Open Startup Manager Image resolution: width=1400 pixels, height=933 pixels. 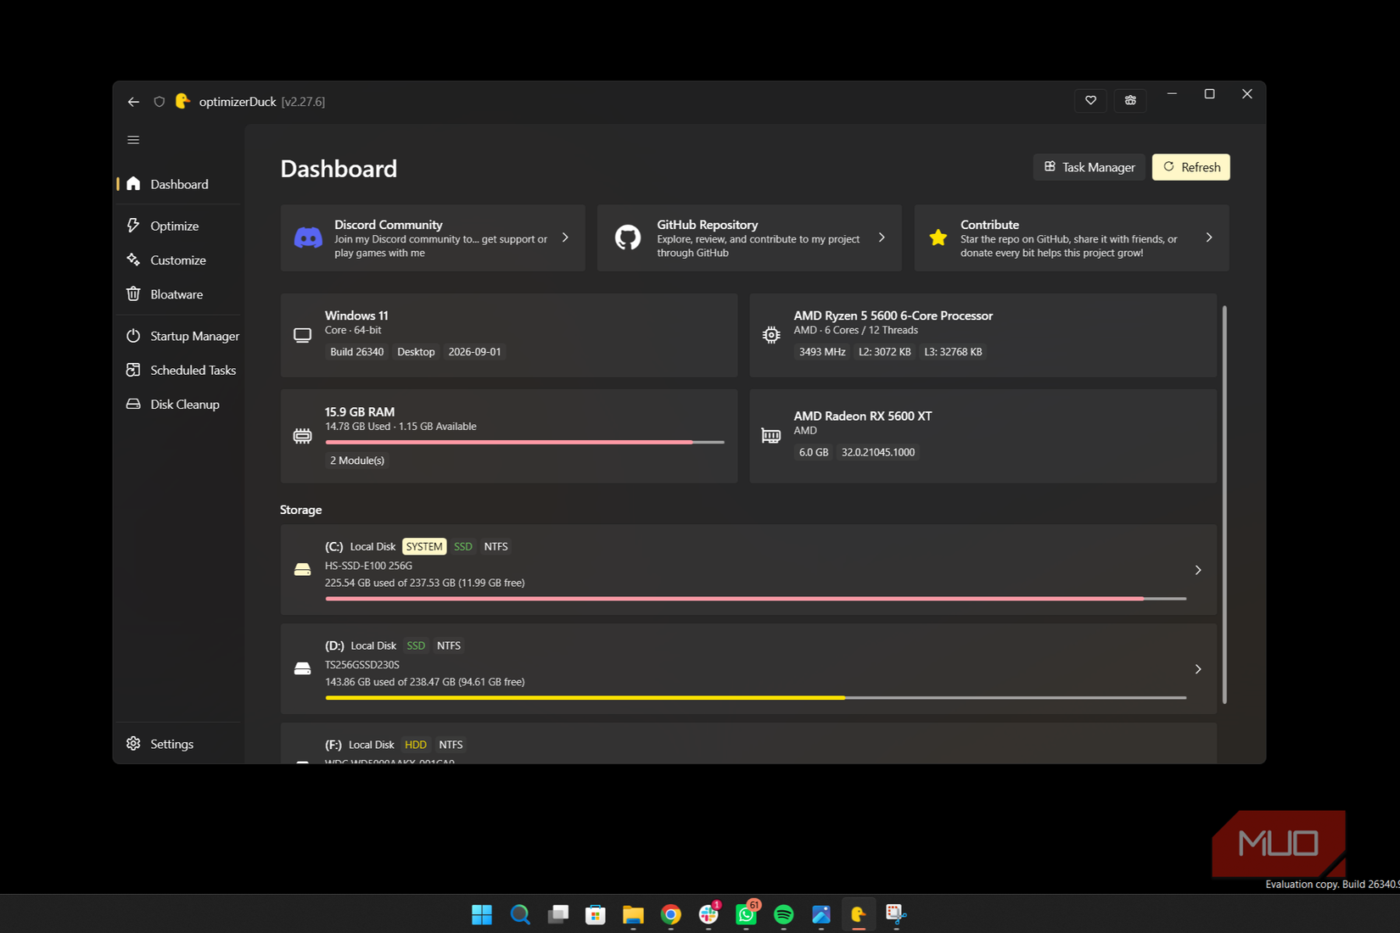[179, 336]
